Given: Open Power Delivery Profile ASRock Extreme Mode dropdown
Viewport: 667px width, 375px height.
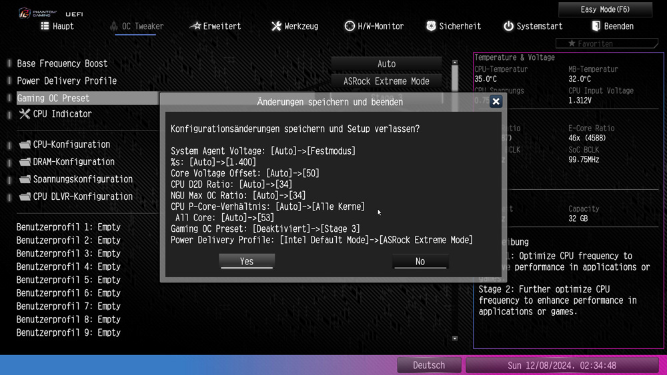Looking at the screenshot, I should (x=386, y=81).
